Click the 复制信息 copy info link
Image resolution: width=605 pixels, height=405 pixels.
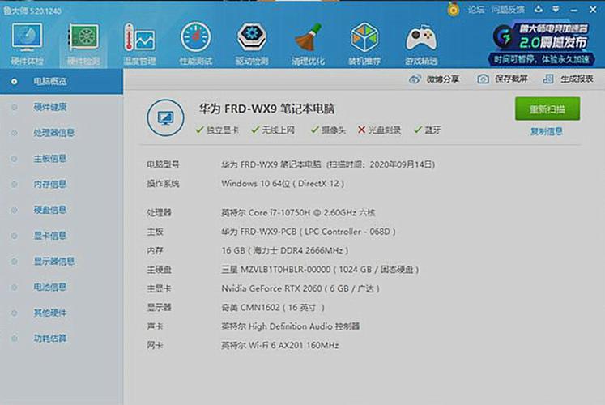547,131
